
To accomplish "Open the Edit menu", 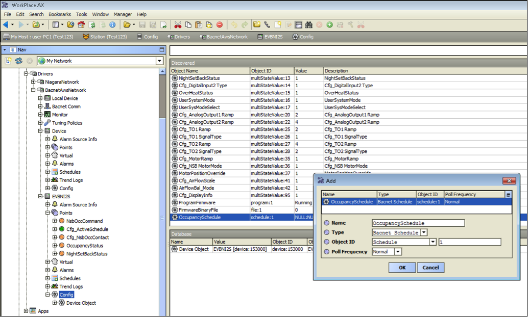I will (x=20, y=14).
